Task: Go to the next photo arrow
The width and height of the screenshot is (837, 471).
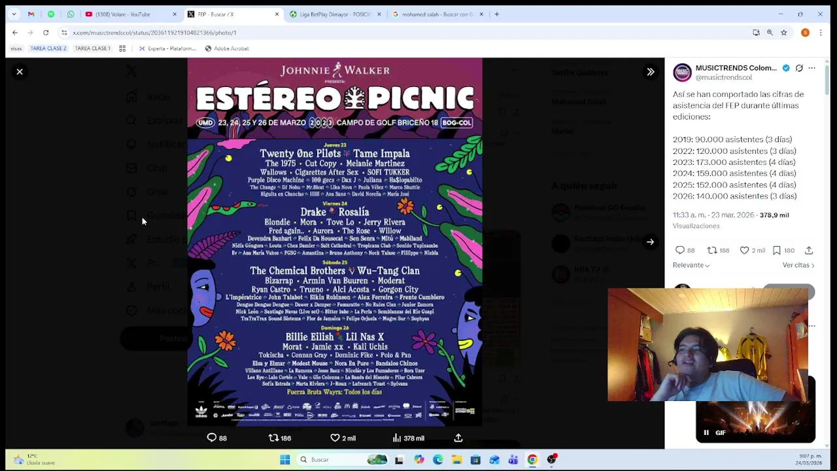Action: pos(650,242)
